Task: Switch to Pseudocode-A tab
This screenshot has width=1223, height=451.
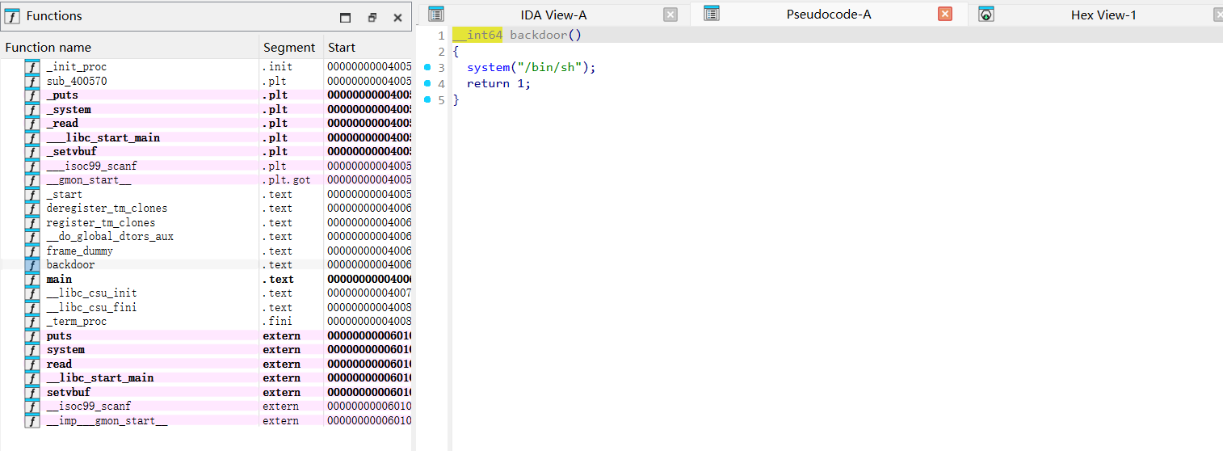Action: [x=829, y=15]
